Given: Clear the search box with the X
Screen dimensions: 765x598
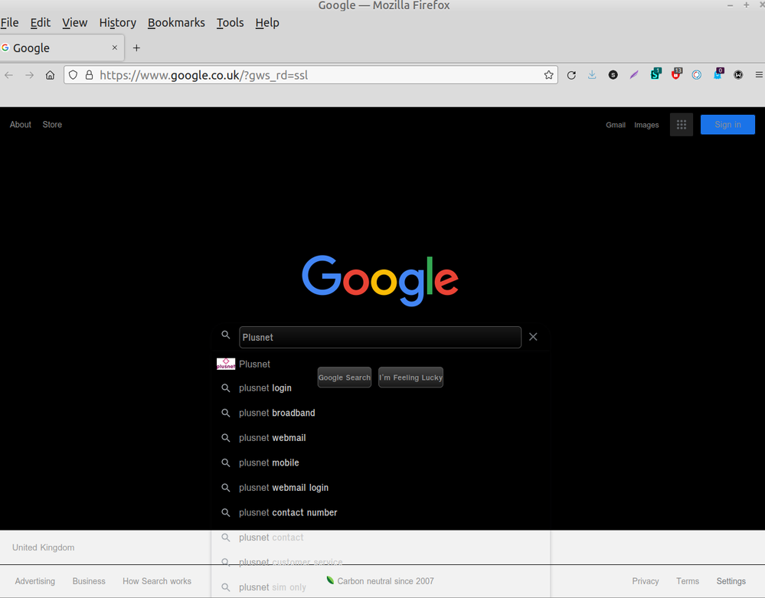Looking at the screenshot, I should coord(533,337).
